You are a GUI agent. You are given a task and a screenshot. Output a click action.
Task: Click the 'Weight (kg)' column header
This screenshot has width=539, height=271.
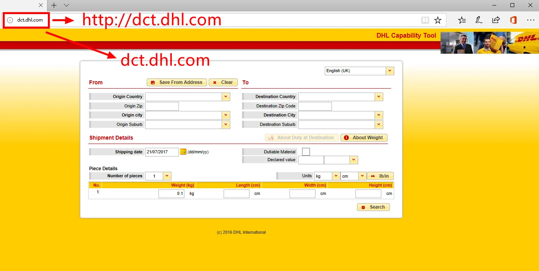point(182,185)
